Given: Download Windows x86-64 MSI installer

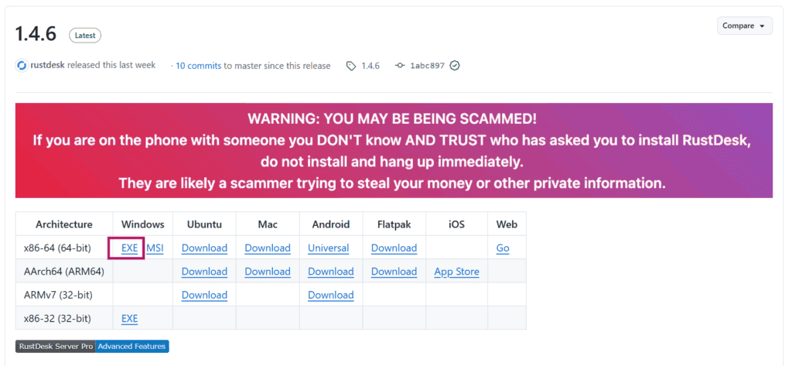Looking at the screenshot, I should [x=155, y=248].
